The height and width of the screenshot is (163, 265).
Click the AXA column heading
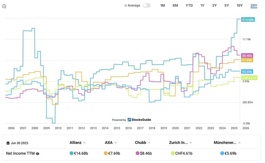(x=109, y=143)
